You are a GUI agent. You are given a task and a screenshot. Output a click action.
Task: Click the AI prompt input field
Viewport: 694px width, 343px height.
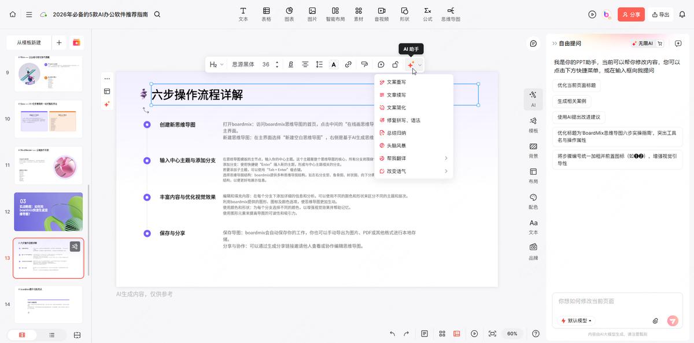click(617, 301)
